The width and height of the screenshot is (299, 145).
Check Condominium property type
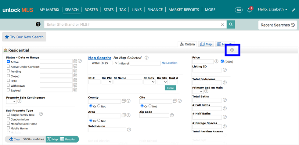click(x=8, y=119)
